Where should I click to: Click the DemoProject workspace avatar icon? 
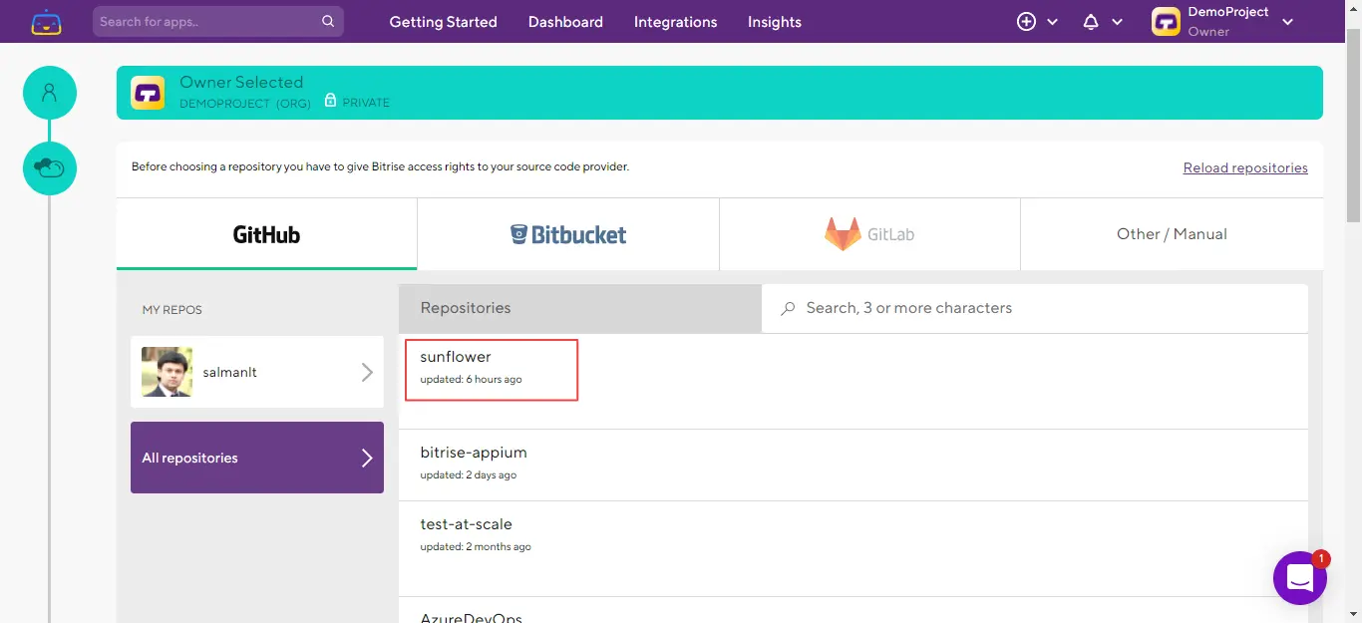(x=1166, y=22)
